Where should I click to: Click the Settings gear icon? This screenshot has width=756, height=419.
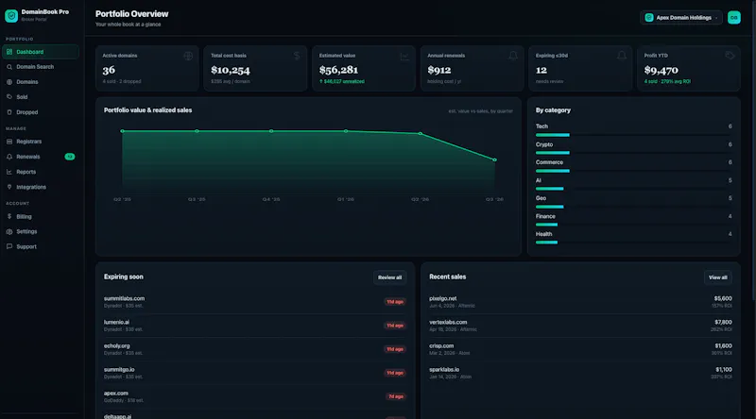pyautogui.click(x=9, y=231)
